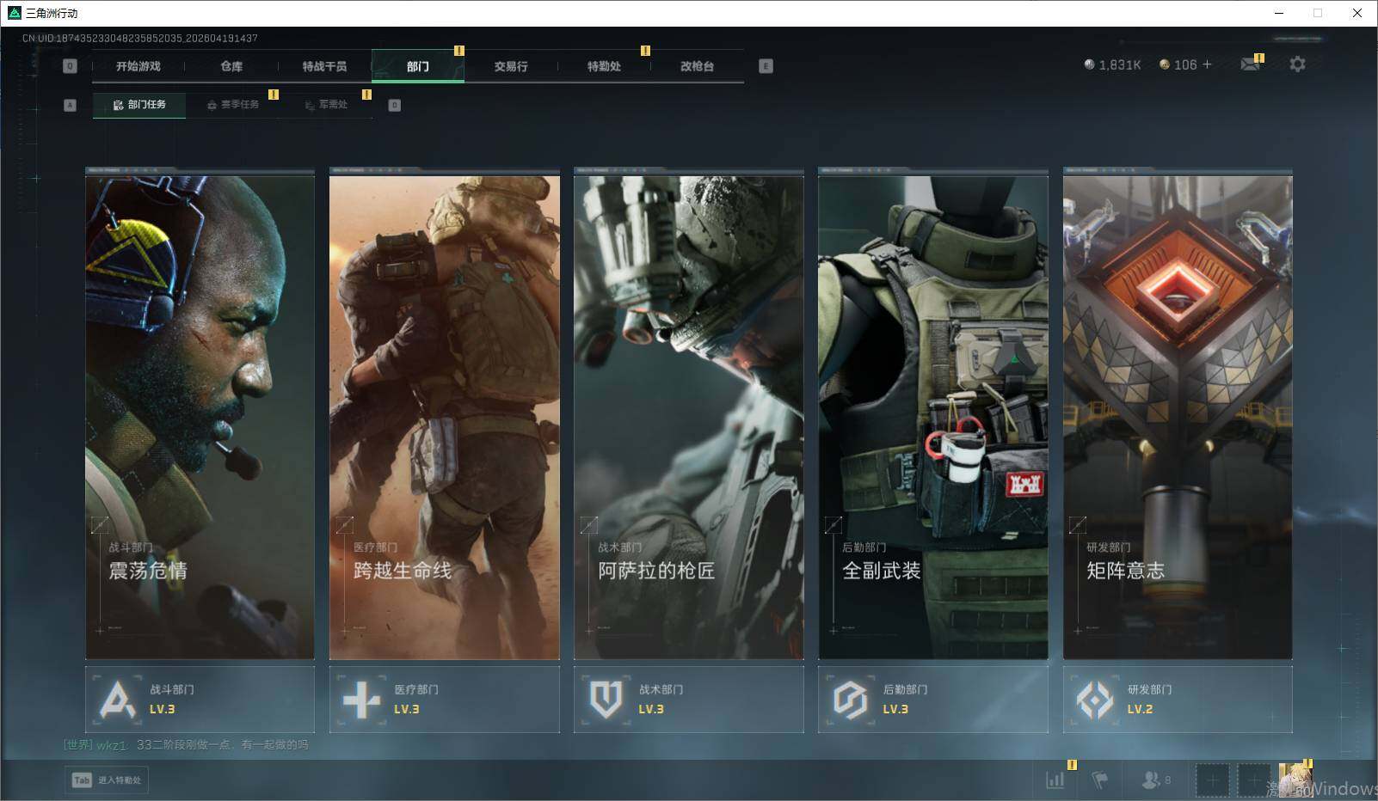1378x801 pixels.
Task: Click the flag icon in bottom bar
Action: [x=1099, y=780]
